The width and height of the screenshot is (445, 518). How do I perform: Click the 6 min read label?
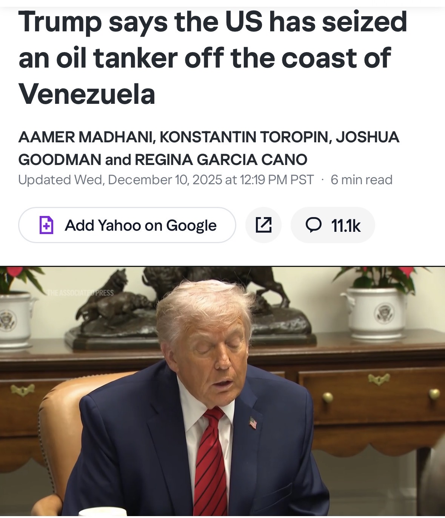[362, 180]
